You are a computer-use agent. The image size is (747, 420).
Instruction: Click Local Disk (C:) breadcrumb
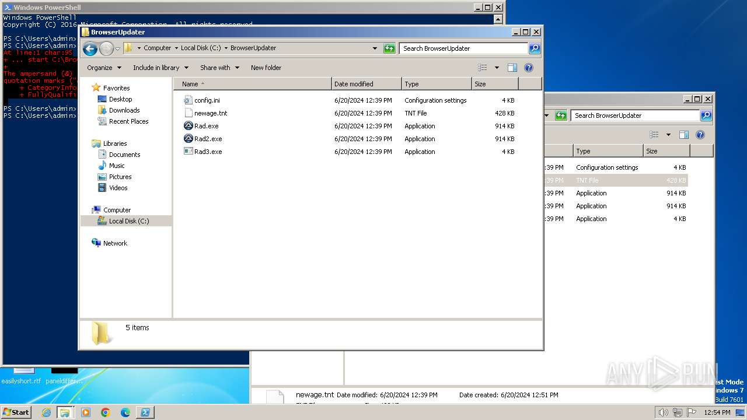[201, 48]
